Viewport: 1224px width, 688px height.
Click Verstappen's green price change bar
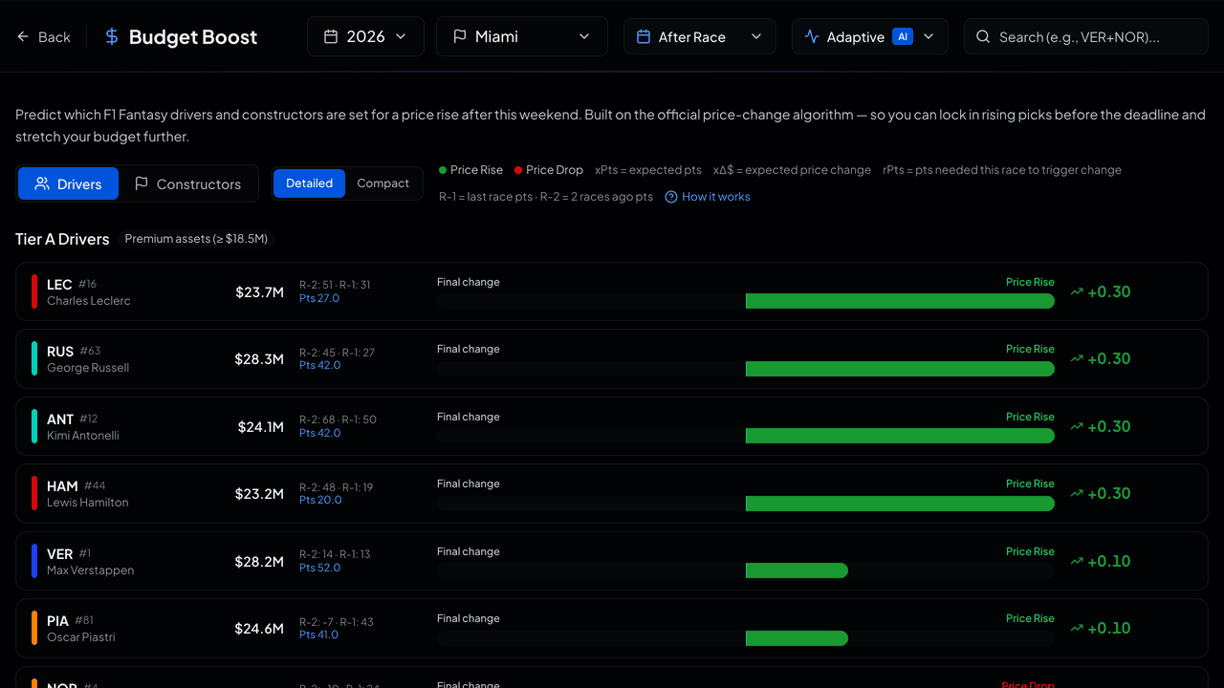click(797, 570)
